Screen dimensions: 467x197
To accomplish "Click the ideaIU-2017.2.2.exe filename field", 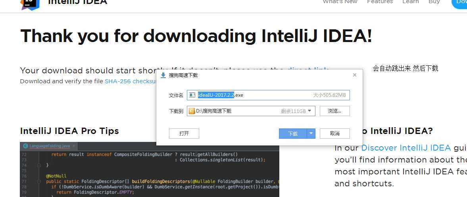I will tap(268, 95).
